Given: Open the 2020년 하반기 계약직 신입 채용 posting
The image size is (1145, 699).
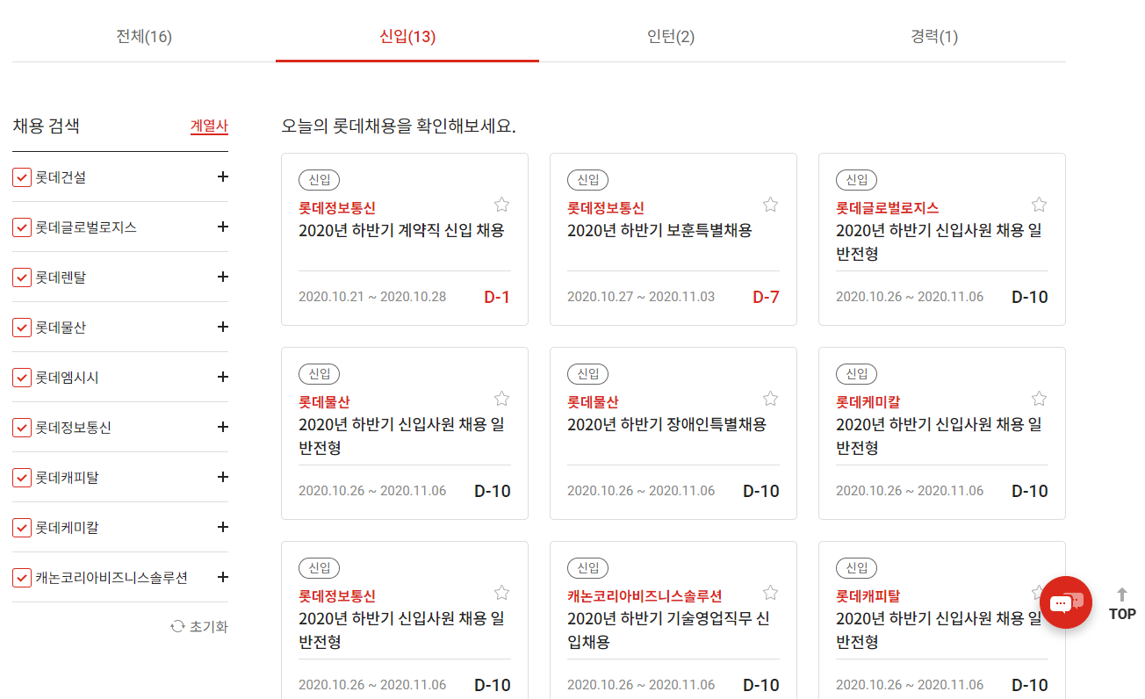Looking at the screenshot, I should [x=401, y=231].
